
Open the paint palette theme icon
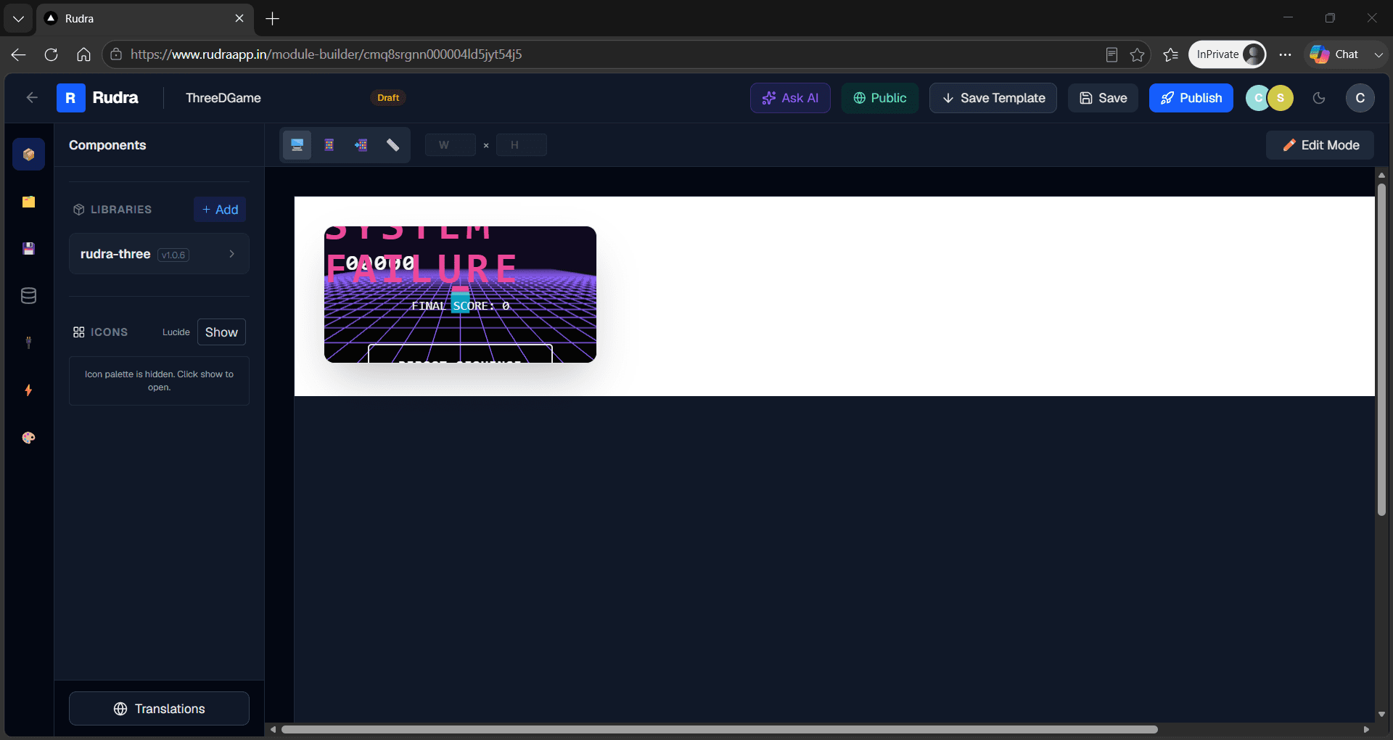(x=28, y=437)
